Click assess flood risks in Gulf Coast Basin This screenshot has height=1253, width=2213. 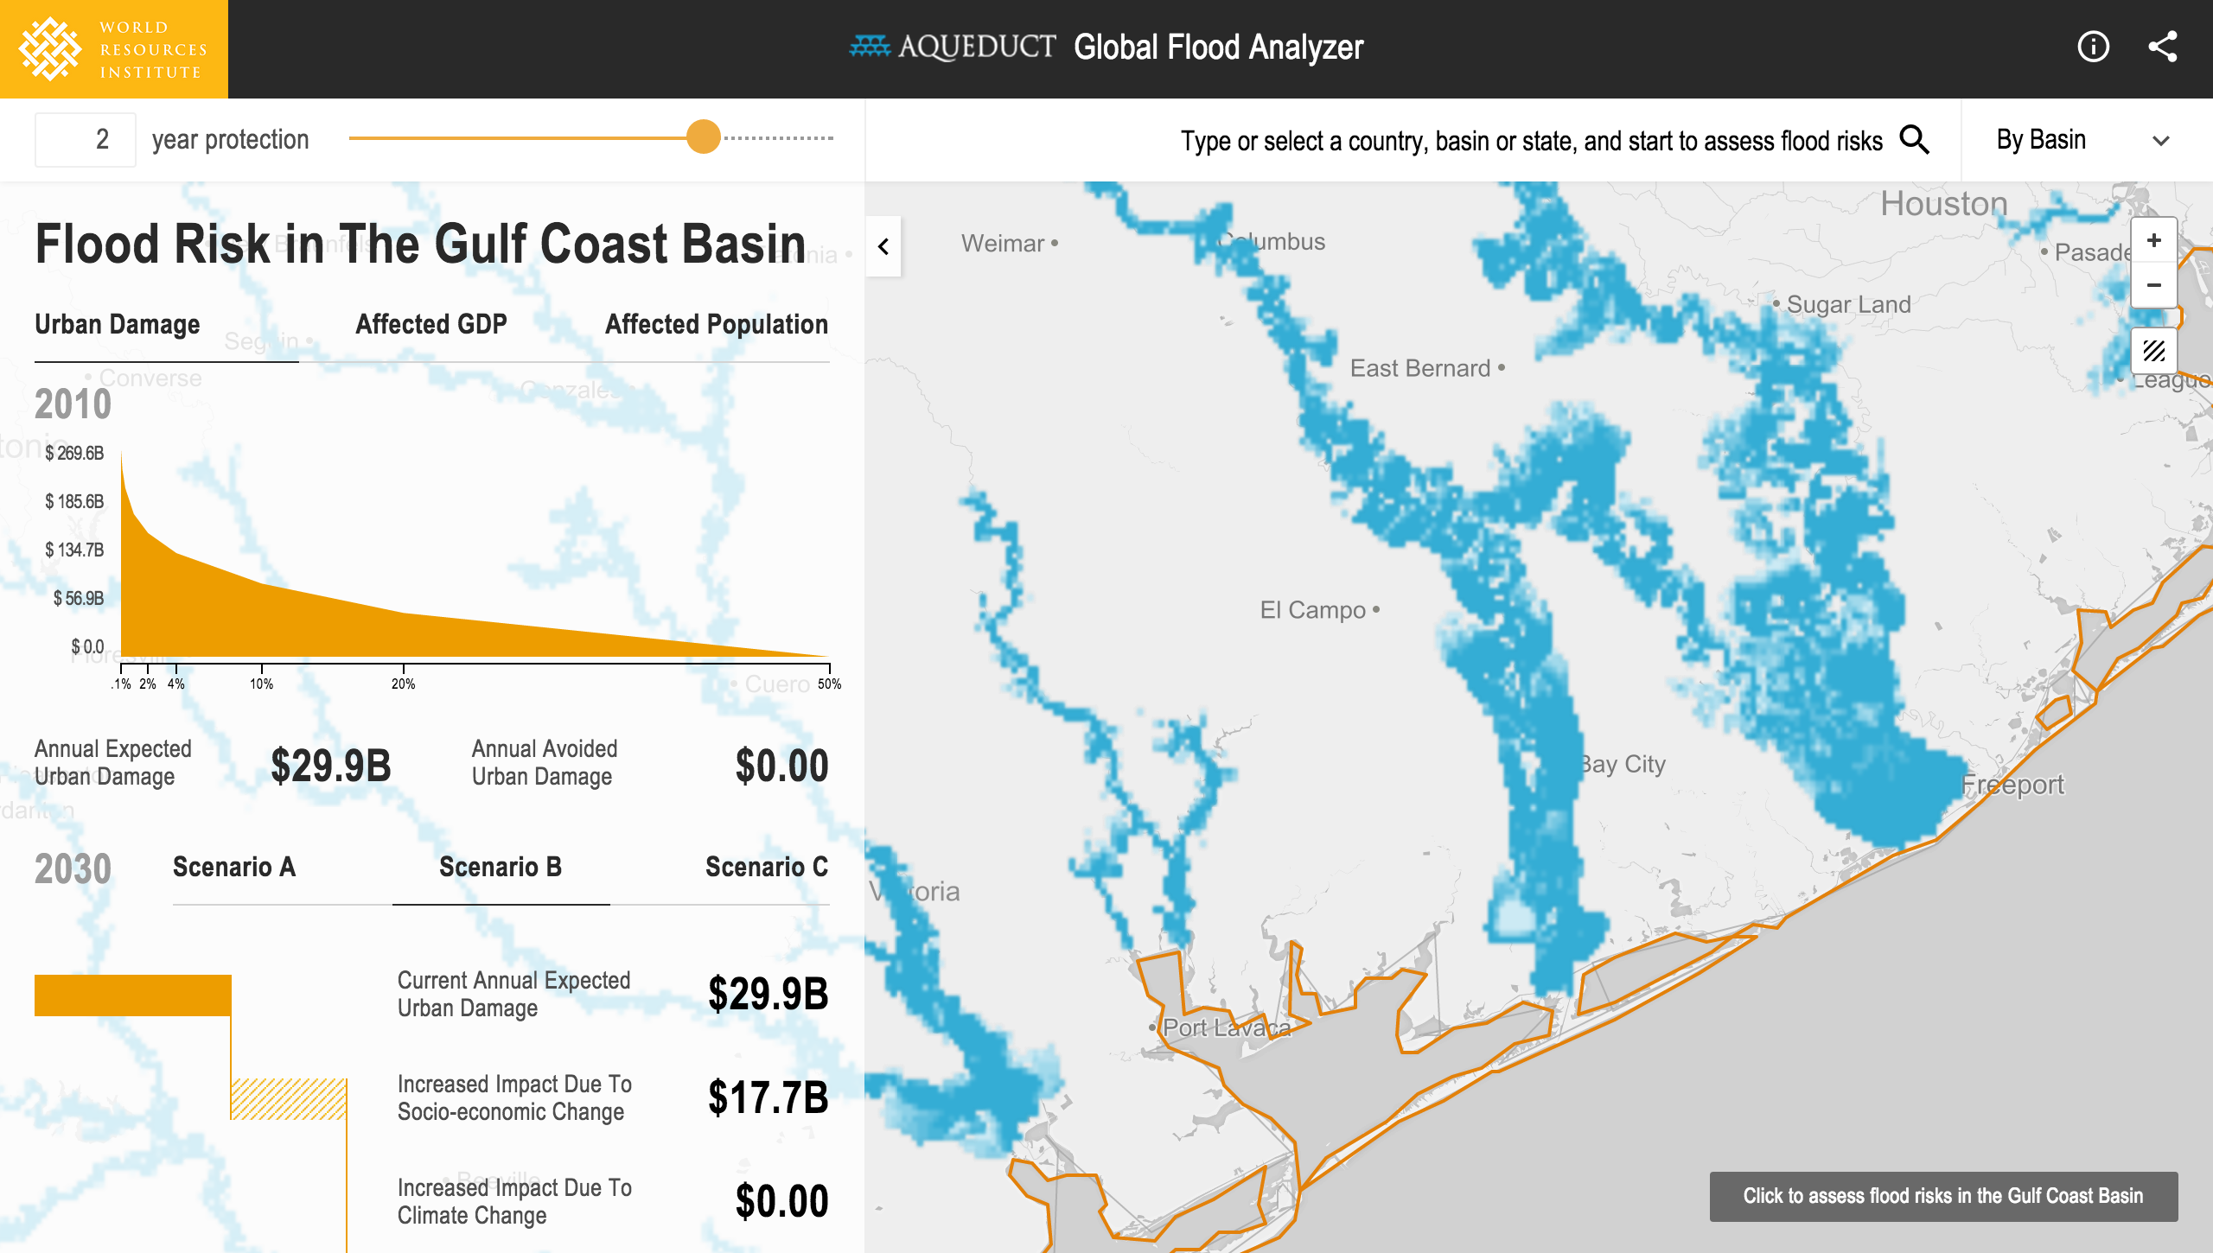(1943, 1196)
